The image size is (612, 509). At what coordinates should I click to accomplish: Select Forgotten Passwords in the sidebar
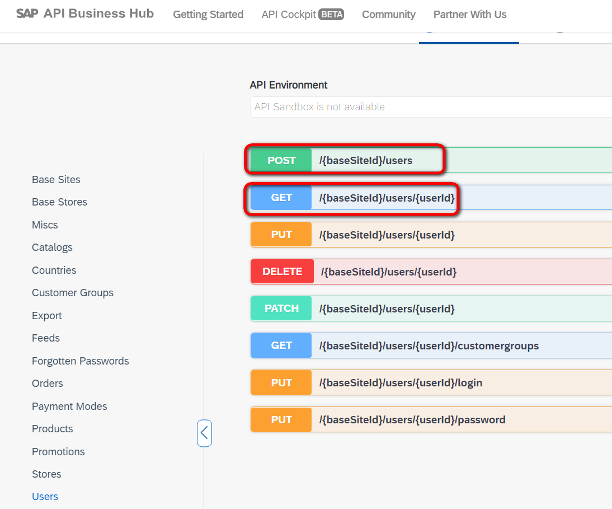click(x=81, y=361)
